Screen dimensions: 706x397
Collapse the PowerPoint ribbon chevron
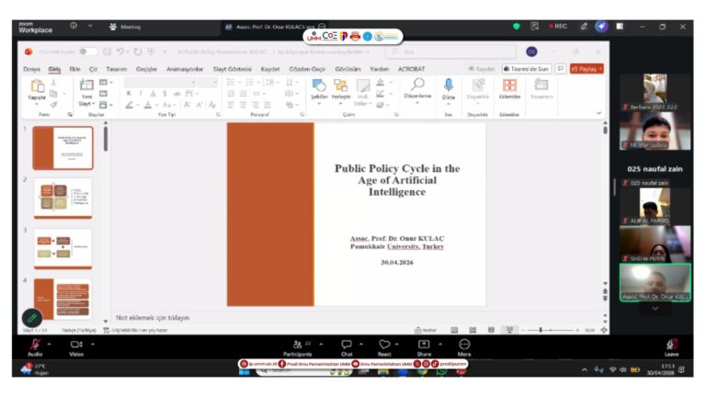pyautogui.click(x=598, y=113)
